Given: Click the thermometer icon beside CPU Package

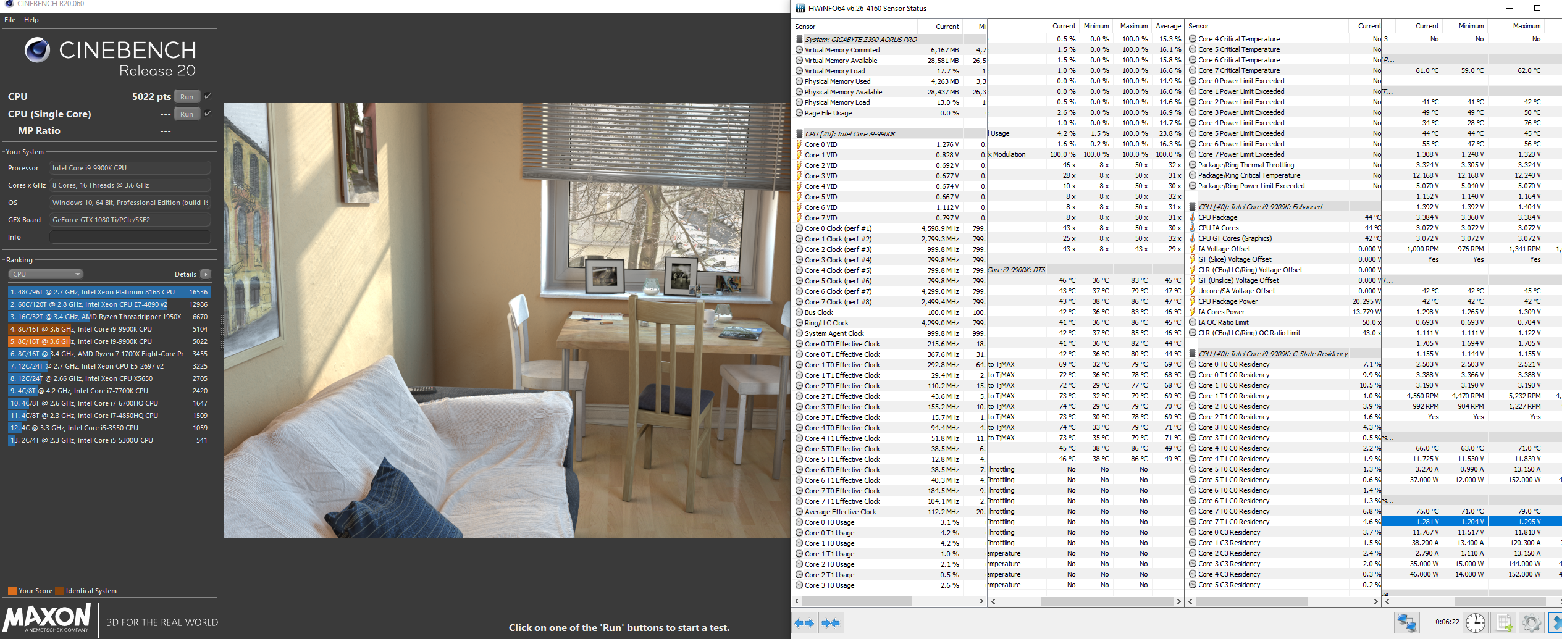Looking at the screenshot, I should (1193, 217).
